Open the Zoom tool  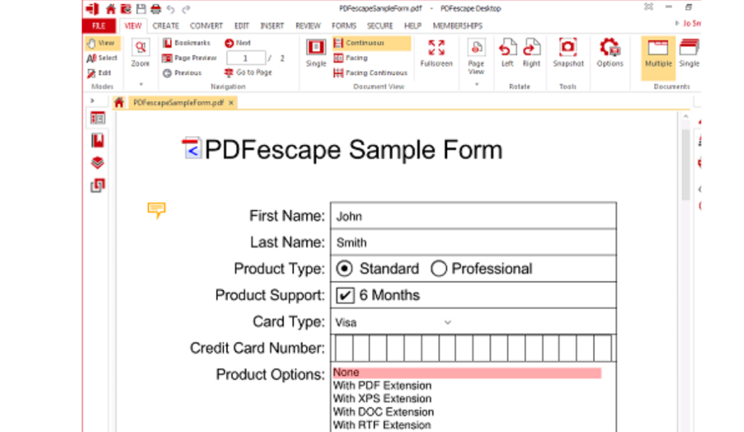[139, 52]
